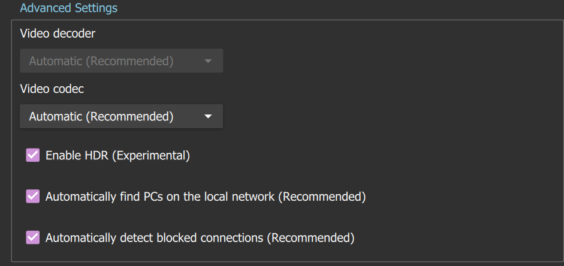Select the Automatic (Recommended) text in Video codec
The width and height of the screenshot is (564, 266).
pos(101,117)
